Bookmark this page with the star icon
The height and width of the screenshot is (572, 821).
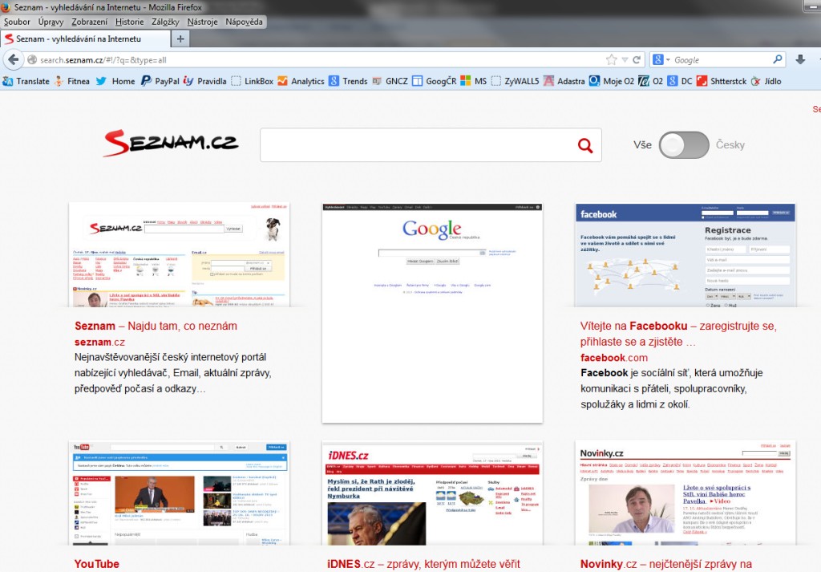click(x=611, y=59)
